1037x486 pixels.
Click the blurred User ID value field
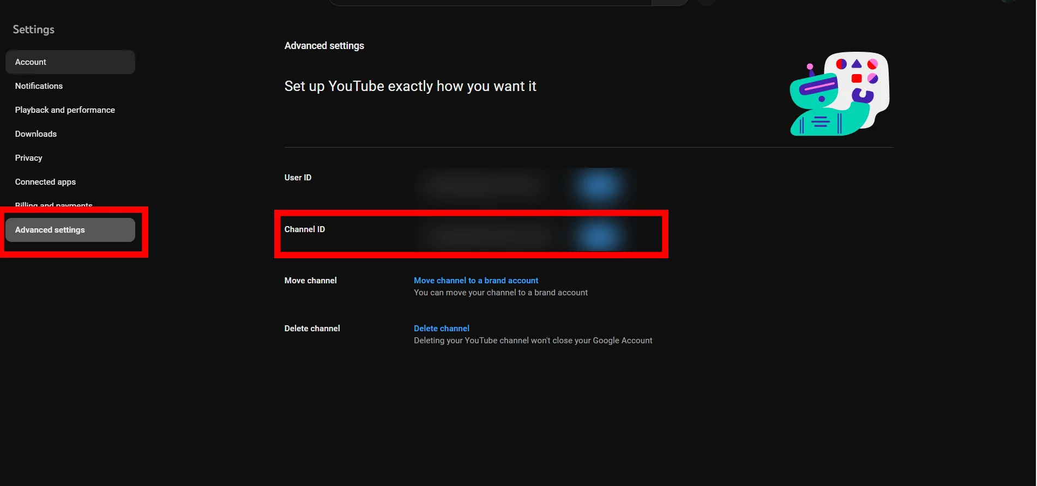click(x=483, y=185)
